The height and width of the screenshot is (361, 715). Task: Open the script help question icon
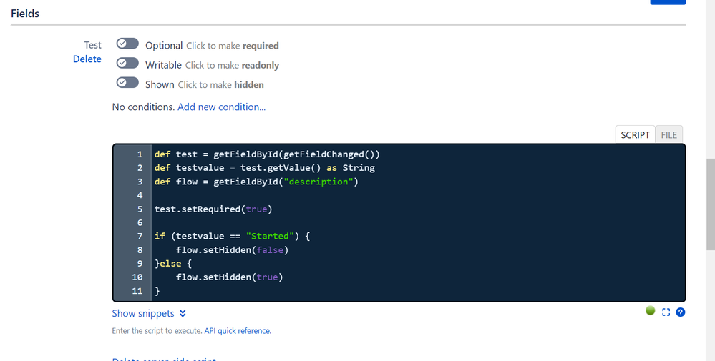[681, 312]
